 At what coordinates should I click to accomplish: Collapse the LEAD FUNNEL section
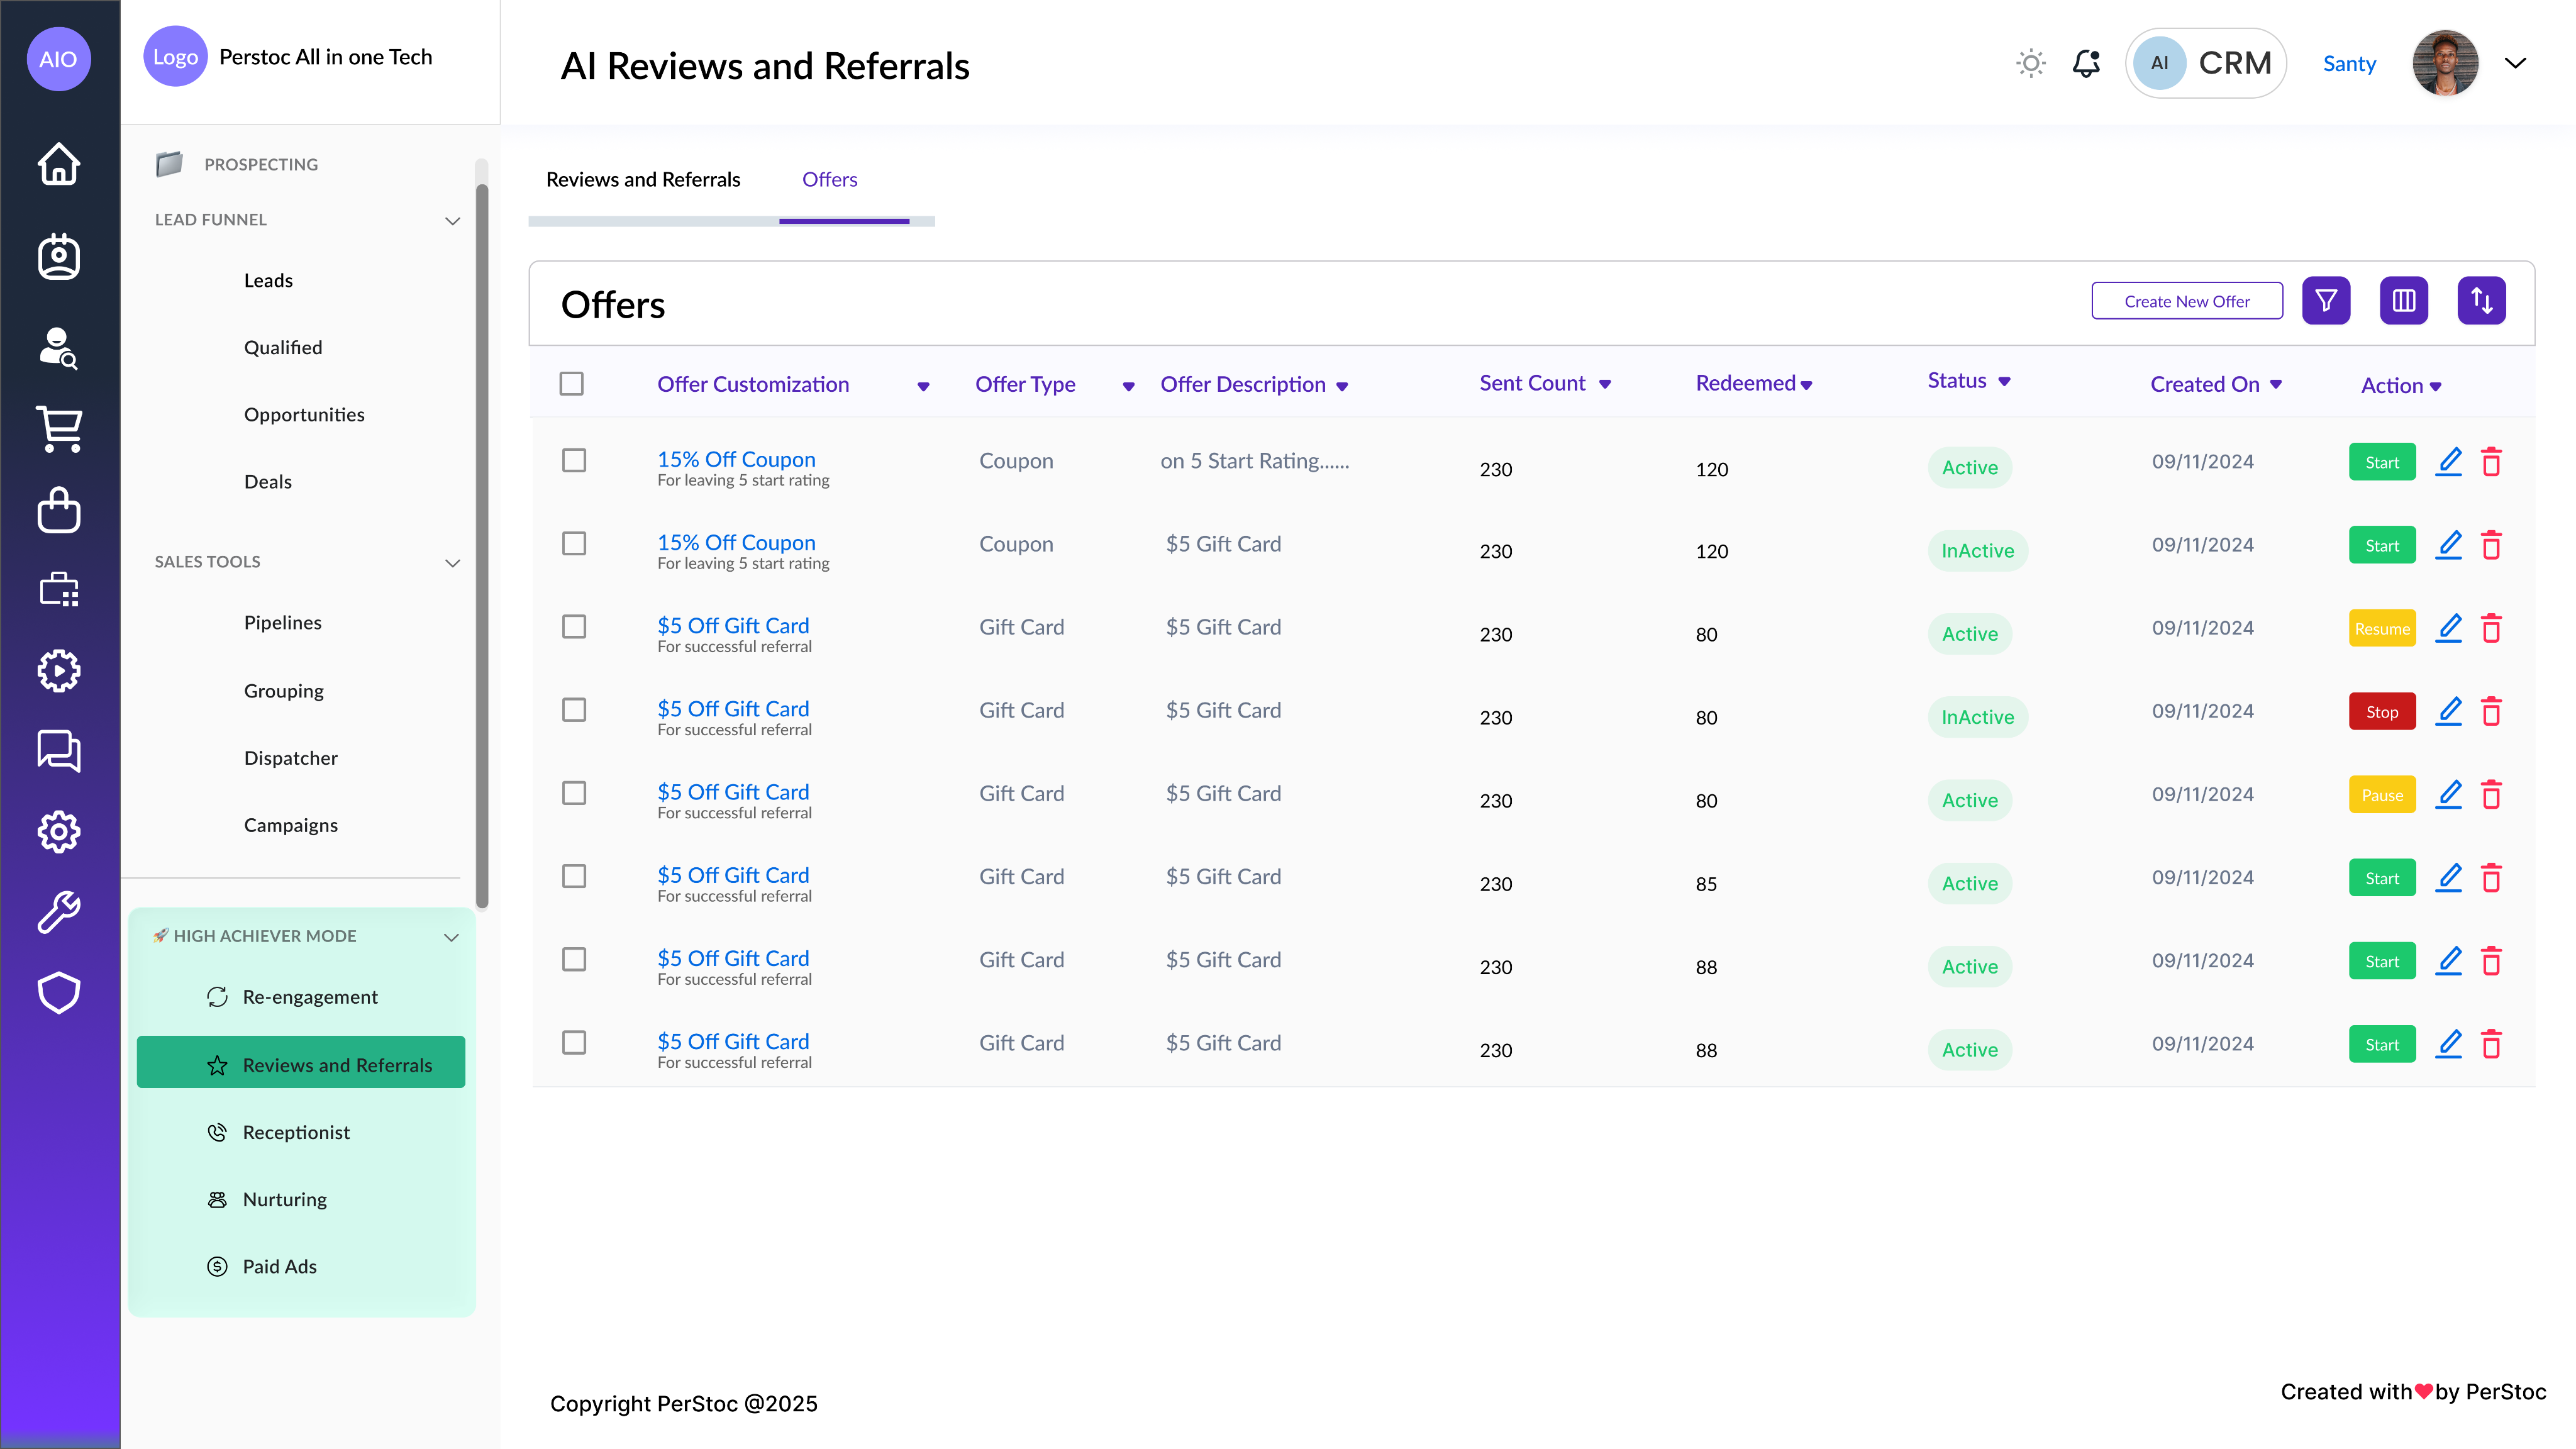click(452, 221)
